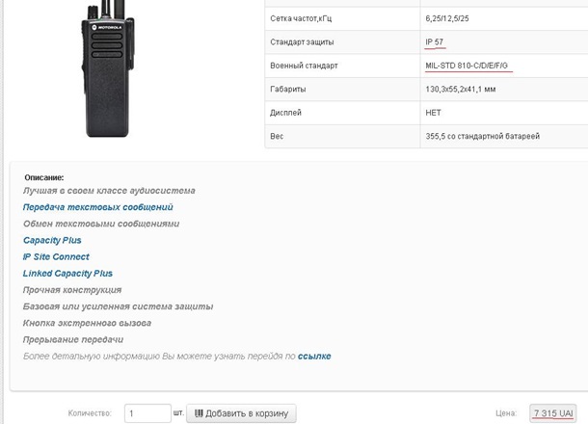Click the Описание heading
The height and width of the screenshot is (424, 588).
pos(43,177)
